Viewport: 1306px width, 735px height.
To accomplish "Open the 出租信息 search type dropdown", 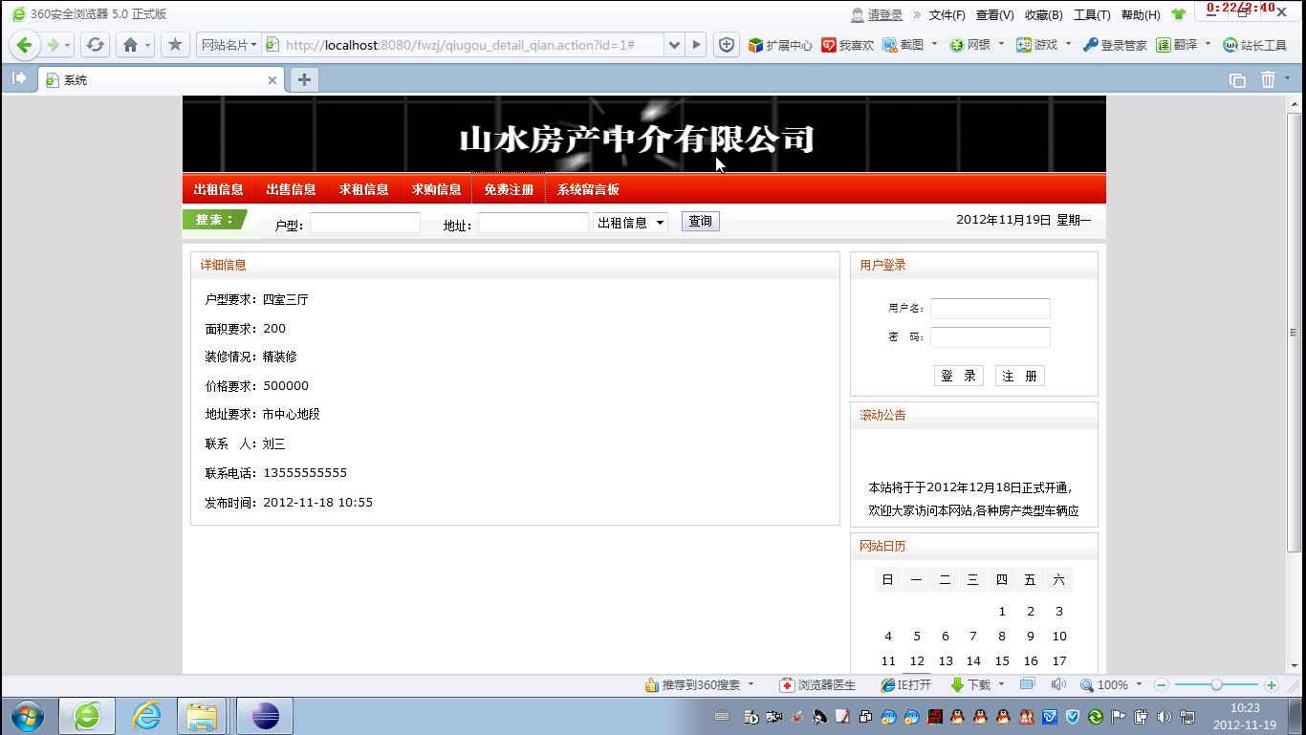I will pyautogui.click(x=630, y=223).
